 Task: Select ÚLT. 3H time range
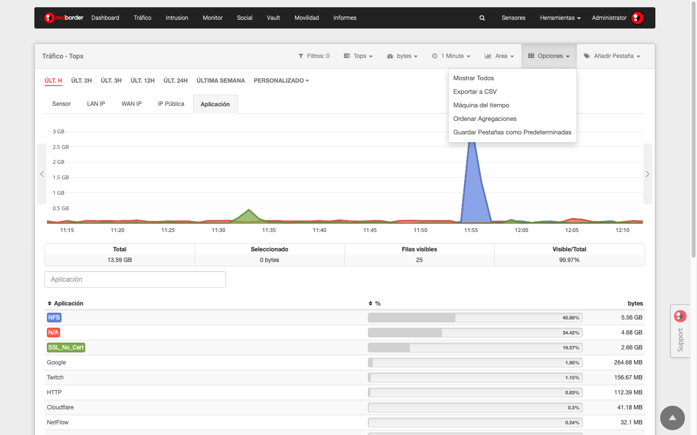pyautogui.click(x=111, y=81)
